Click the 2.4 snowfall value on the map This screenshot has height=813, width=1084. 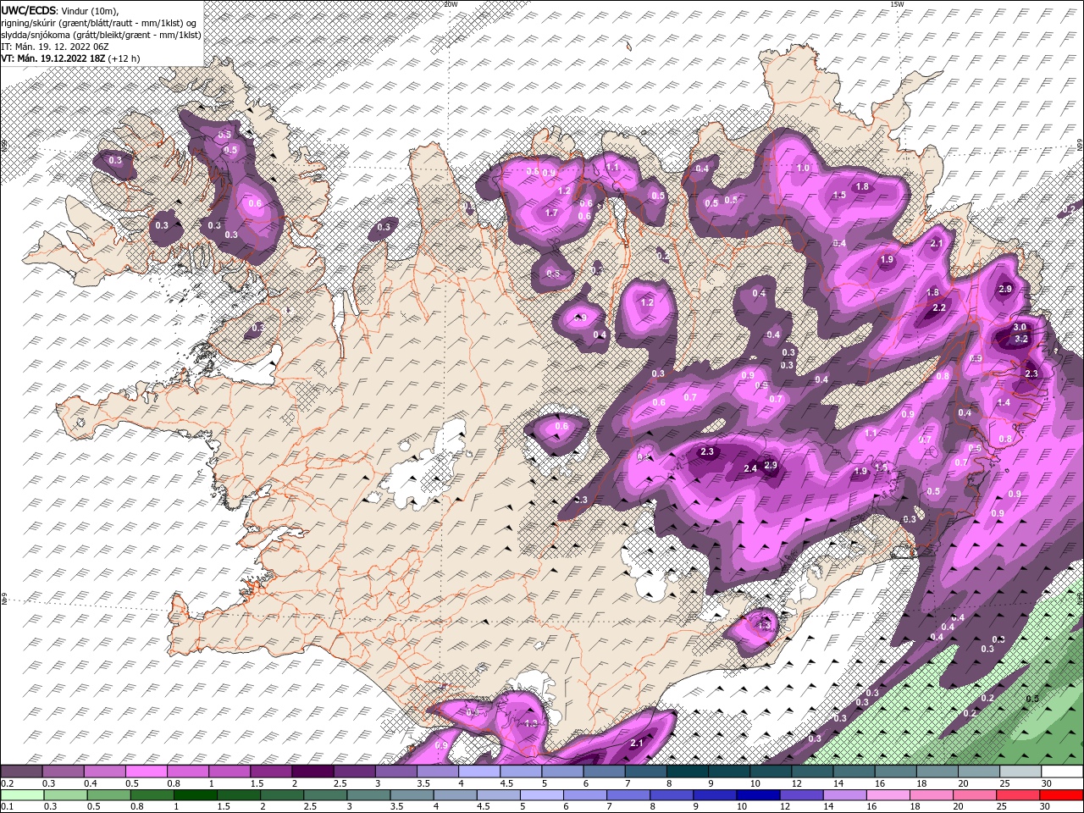click(x=750, y=468)
